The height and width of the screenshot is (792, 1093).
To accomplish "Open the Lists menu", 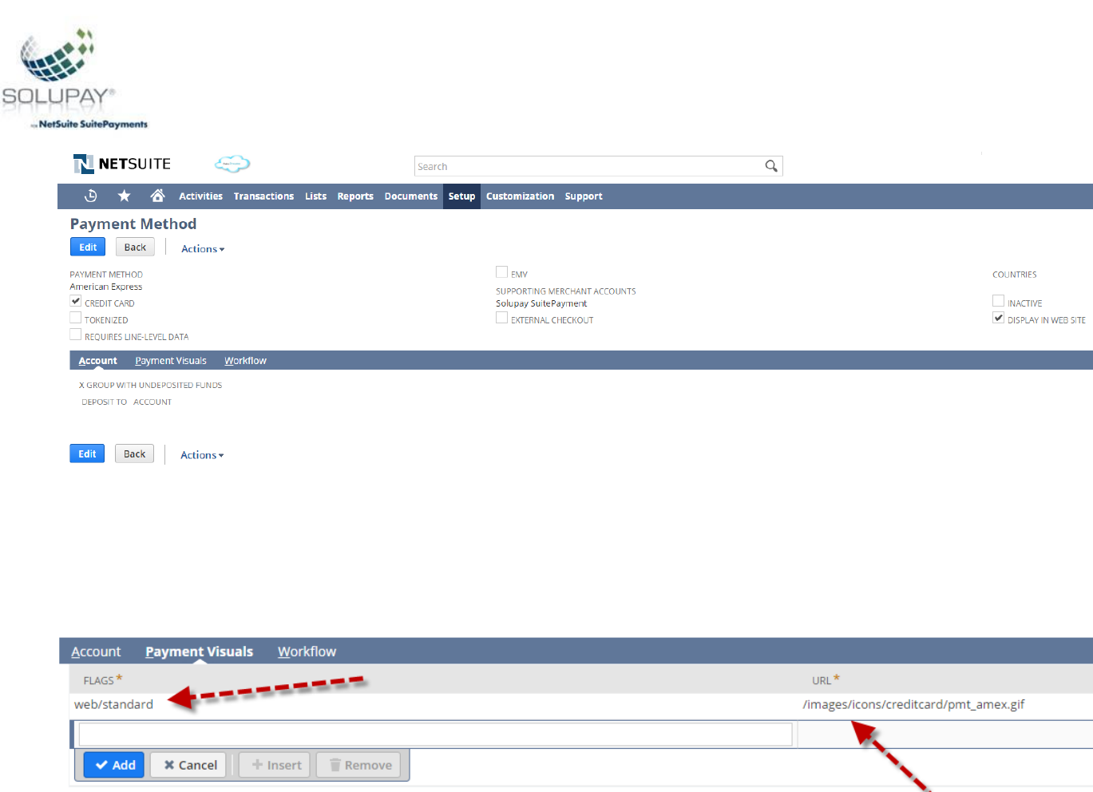I will 315,196.
